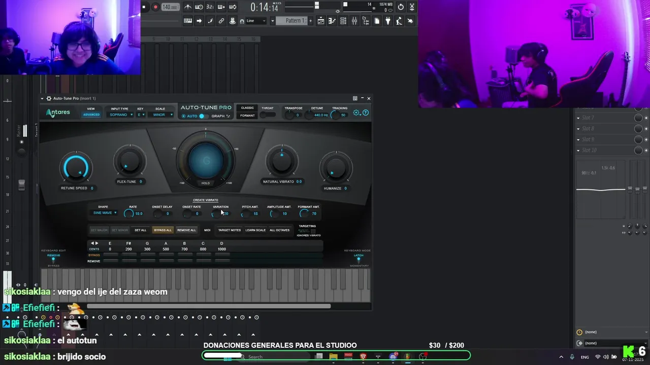Open the Channel rack view icon
Viewport: 650px width, 365px height.
tap(343, 21)
